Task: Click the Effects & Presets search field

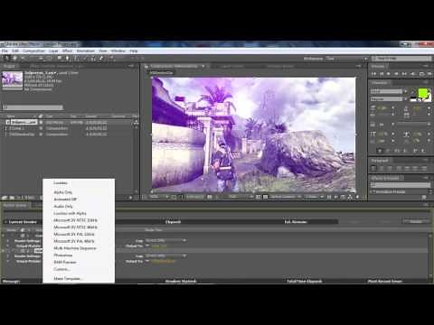Action: point(400,185)
